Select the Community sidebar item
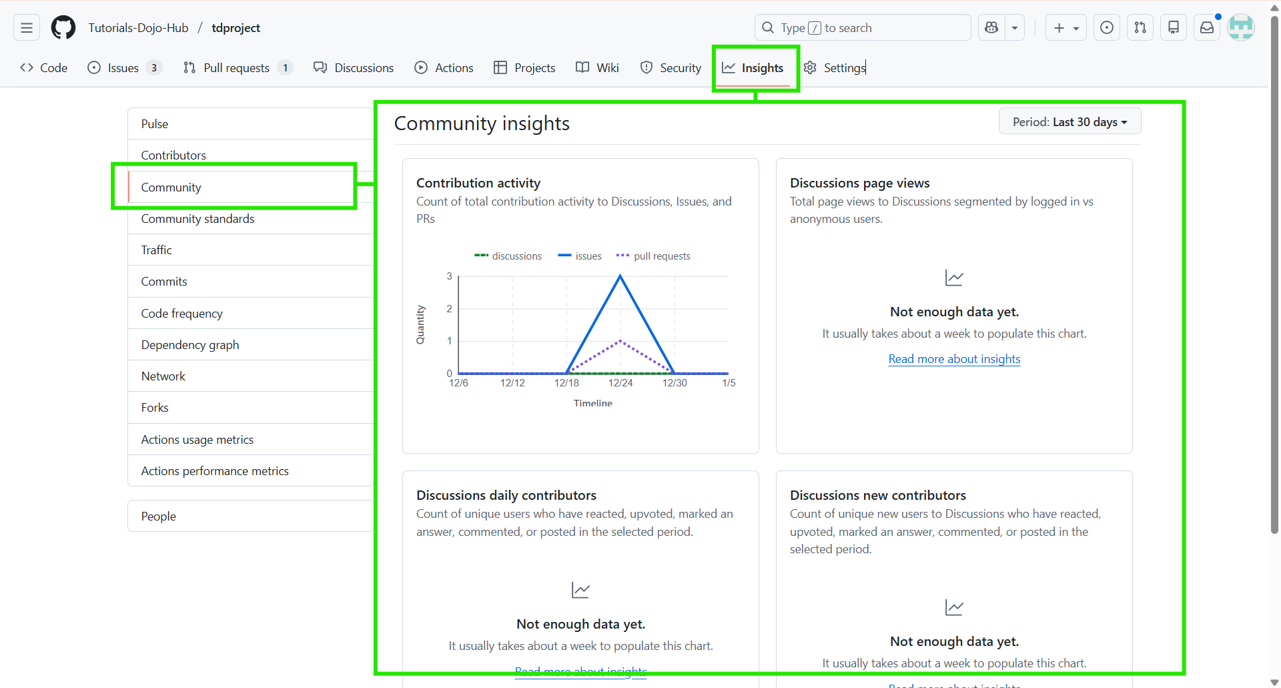The image size is (1281, 688). coord(171,187)
